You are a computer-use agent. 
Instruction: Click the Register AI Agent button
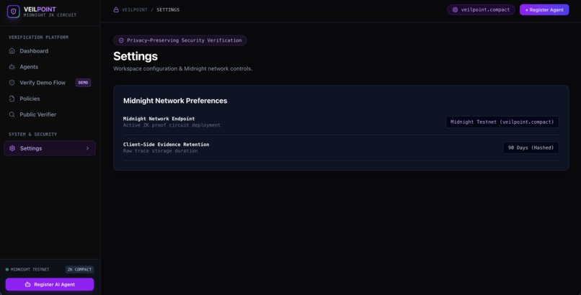point(50,285)
